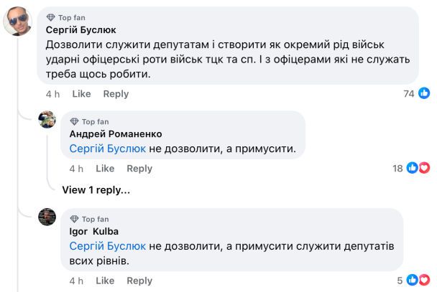Reply to Сергій Буслюк's top comment

tap(116, 94)
